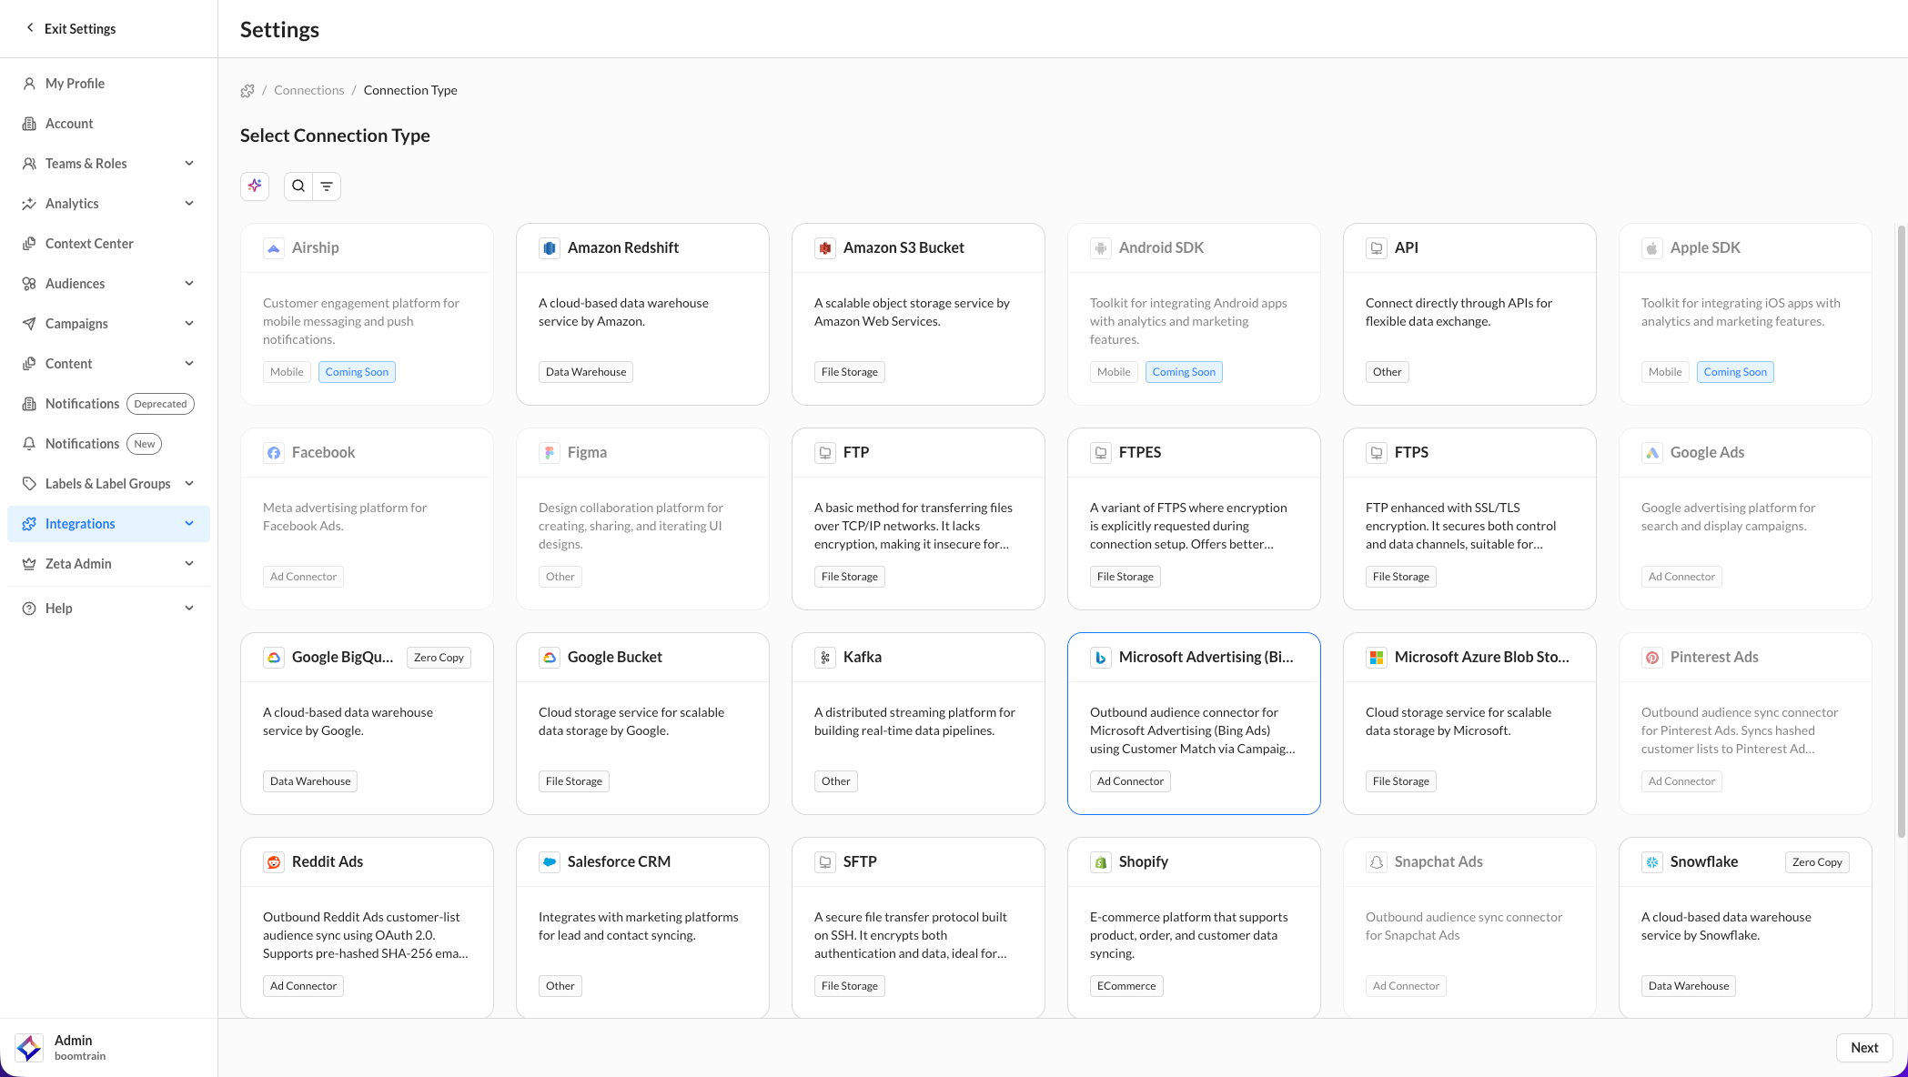Click Ad Connector tag on Reddit Ads
The width and height of the screenshot is (1908, 1077).
[303, 986]
